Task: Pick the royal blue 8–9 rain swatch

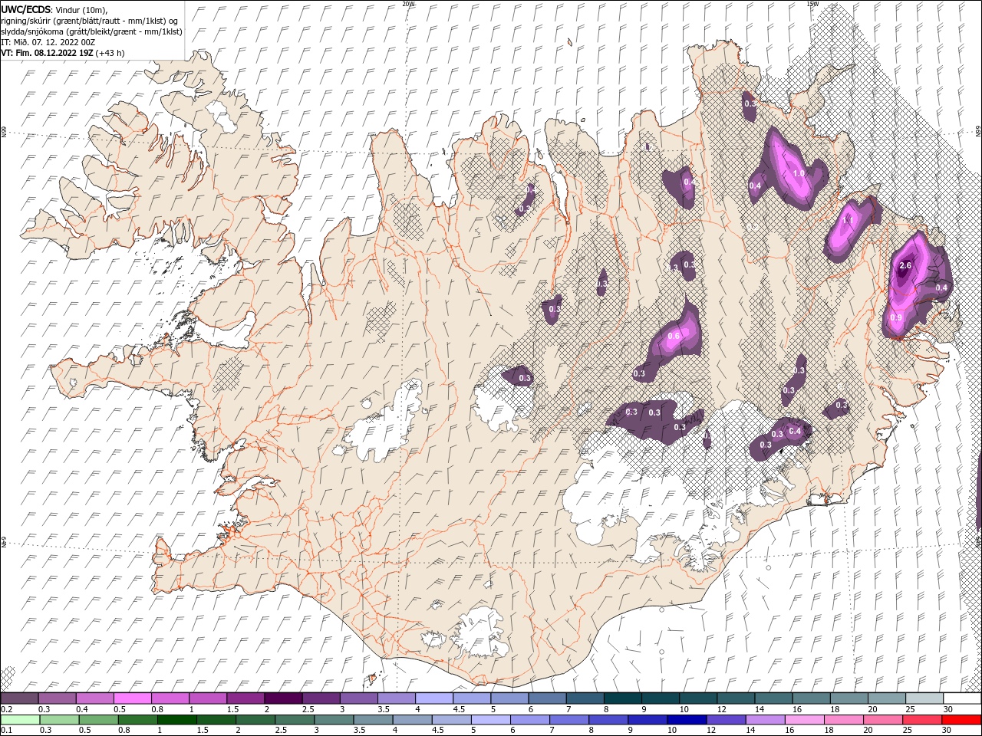Action: (x=608, y=720)
